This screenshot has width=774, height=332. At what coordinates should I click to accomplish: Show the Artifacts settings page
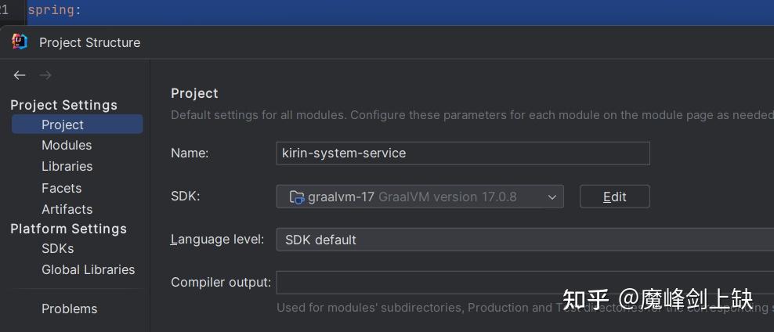pyautogui.click(x=67, y=209)
